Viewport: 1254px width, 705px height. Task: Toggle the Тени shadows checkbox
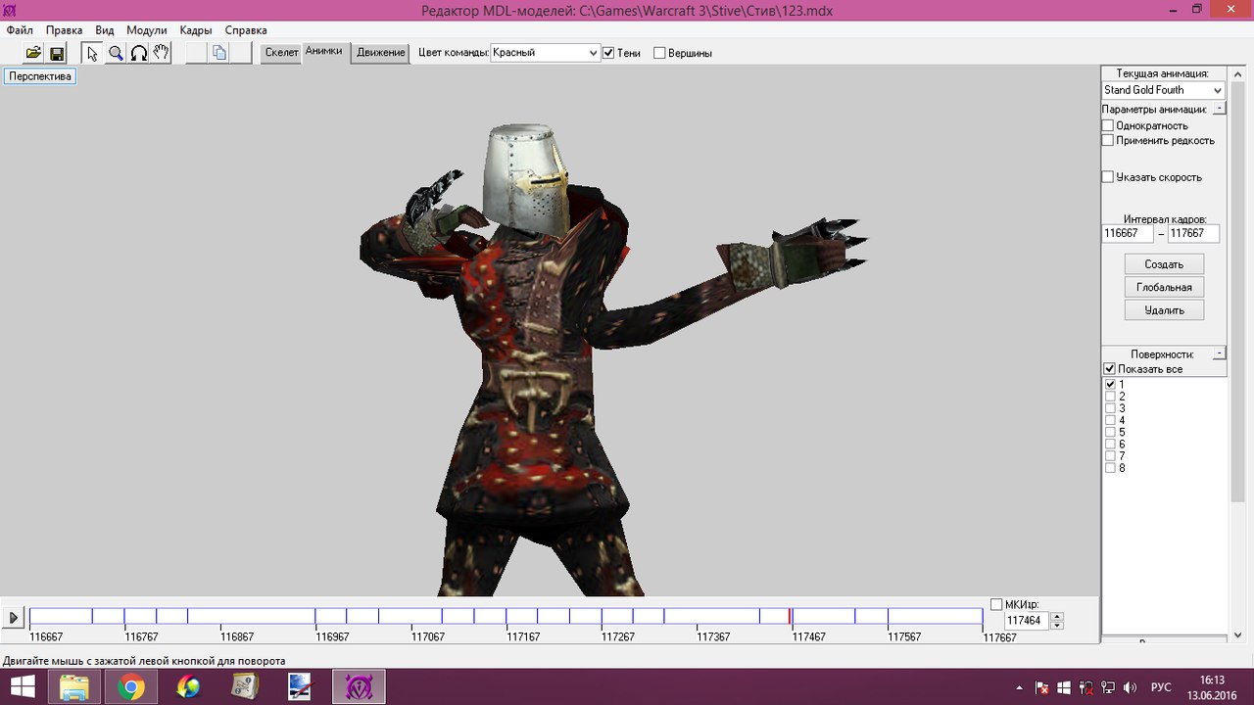[608, 53]
